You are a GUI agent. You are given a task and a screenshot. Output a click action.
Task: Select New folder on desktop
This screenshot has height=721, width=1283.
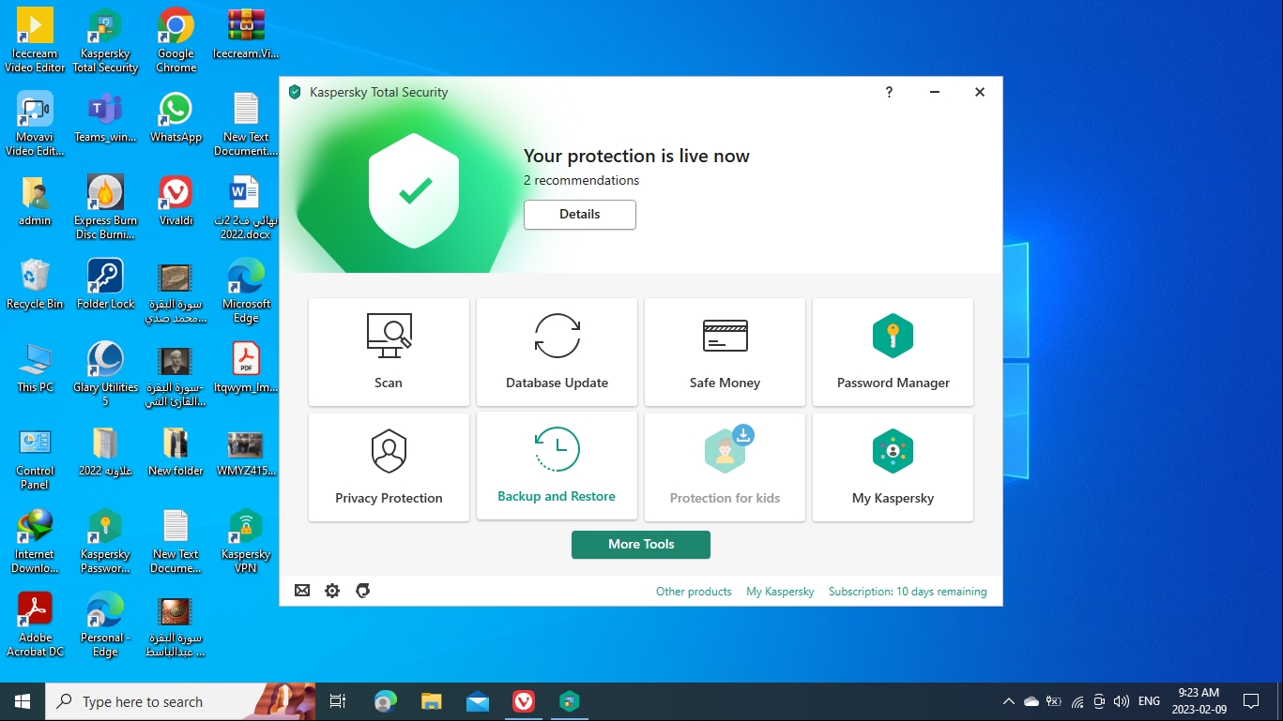(176, 451)
